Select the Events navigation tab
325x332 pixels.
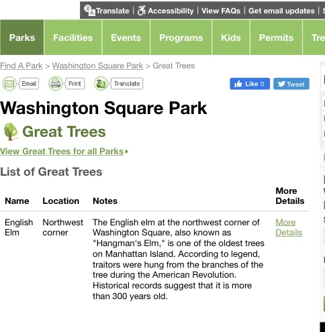(126, 38)
